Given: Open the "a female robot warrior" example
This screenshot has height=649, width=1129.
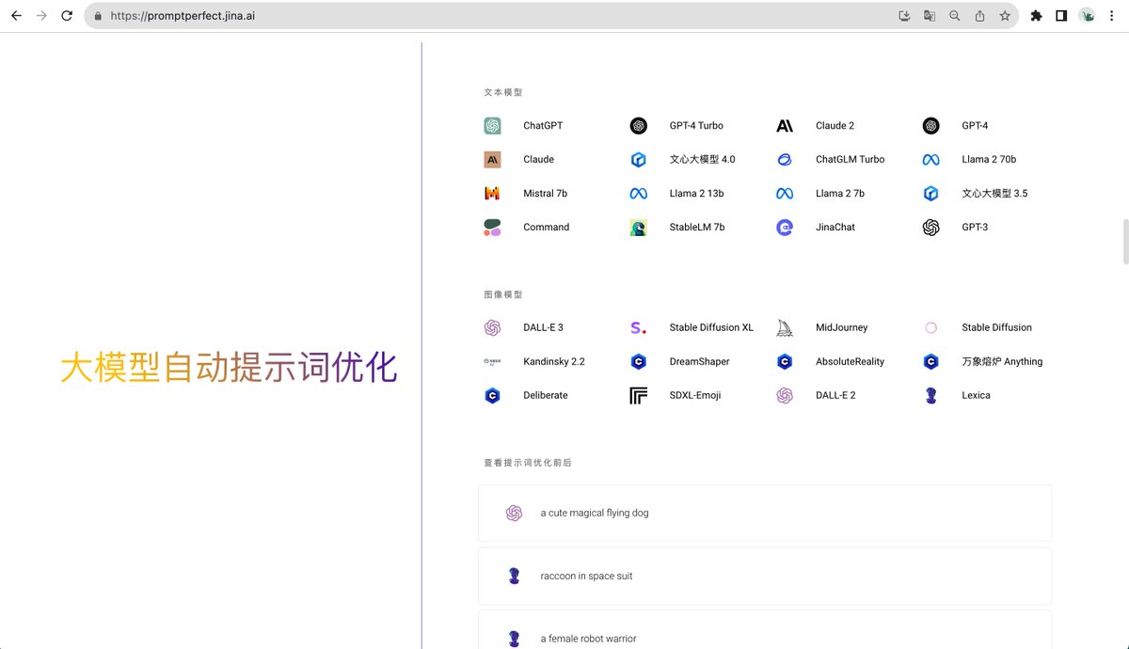Looking at the screenshot, I should 765,630.
